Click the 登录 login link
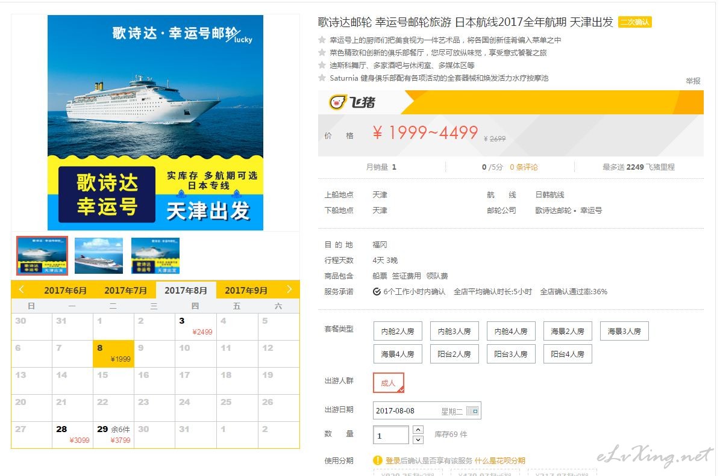Screen dimensions: 720x476 pos(393,460)
